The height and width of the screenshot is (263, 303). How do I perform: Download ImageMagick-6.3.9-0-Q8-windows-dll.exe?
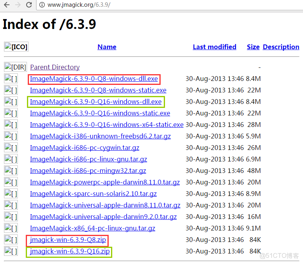pyautogui.click(x=94, y=79)
